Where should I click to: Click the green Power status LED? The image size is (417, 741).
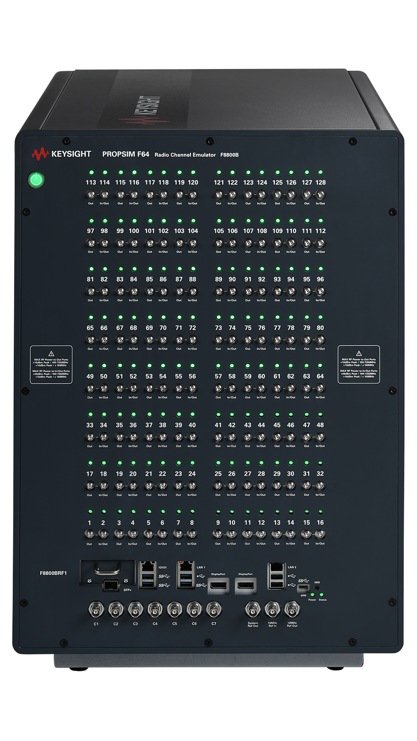312,594
